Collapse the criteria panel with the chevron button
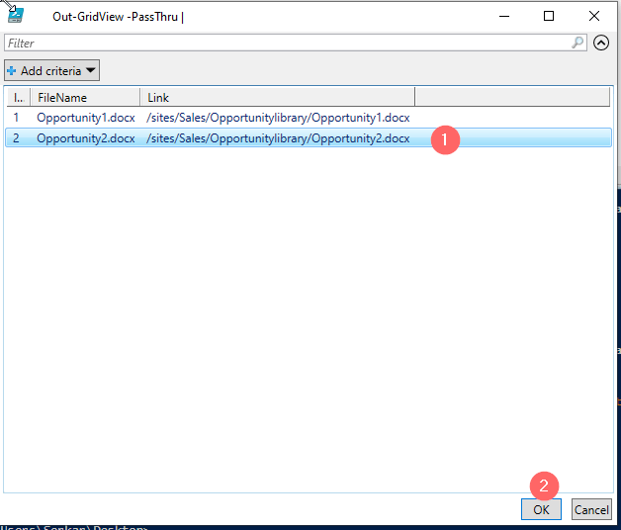The width and height of the screenshot is (621, 530). point(601,43)
